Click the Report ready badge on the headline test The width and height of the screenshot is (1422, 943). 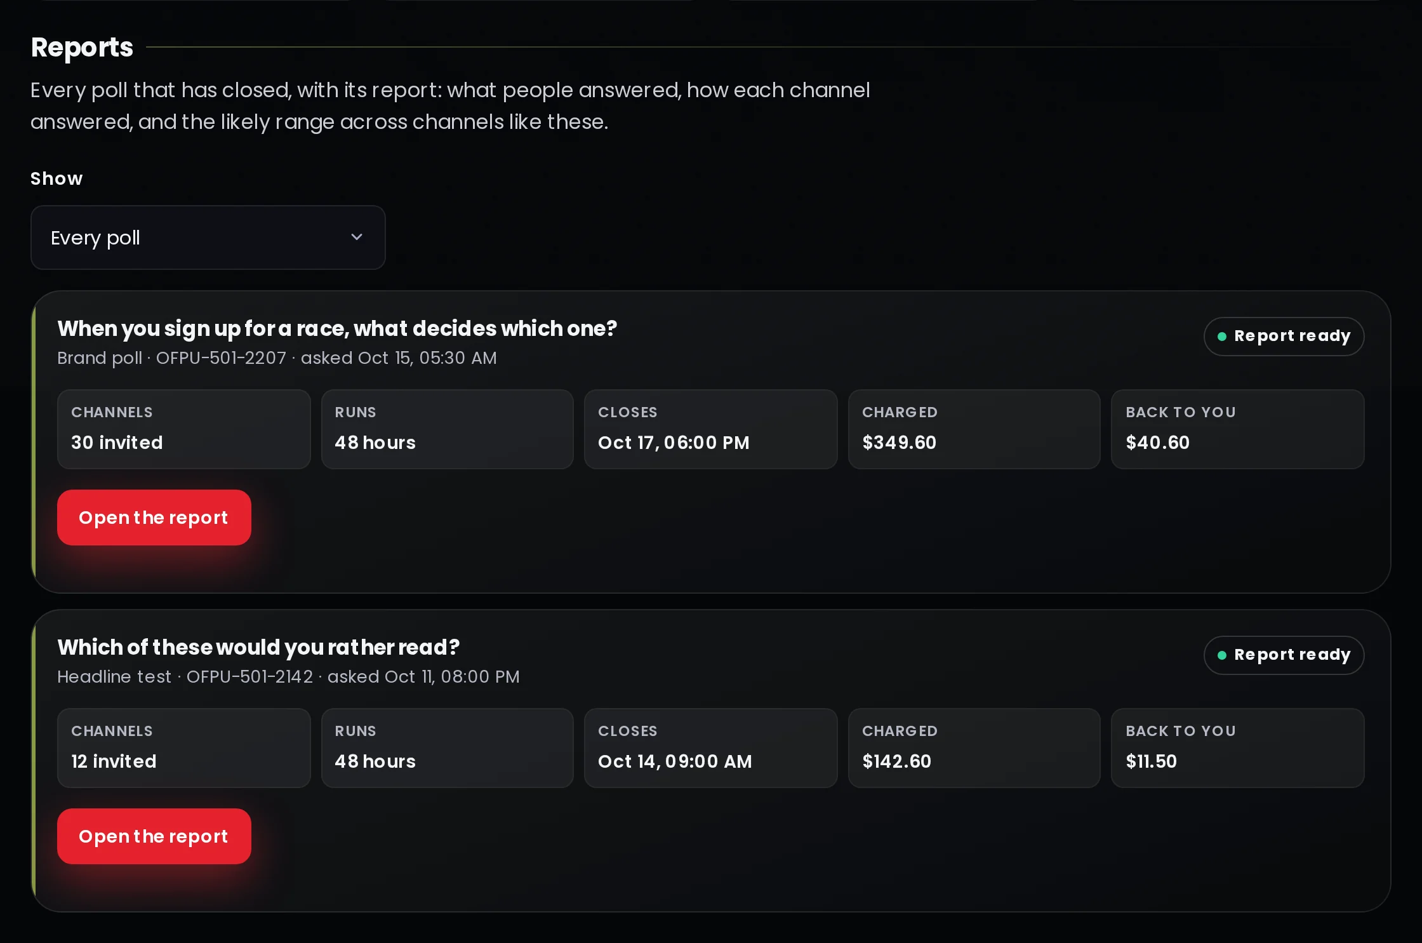[1284, 655]
